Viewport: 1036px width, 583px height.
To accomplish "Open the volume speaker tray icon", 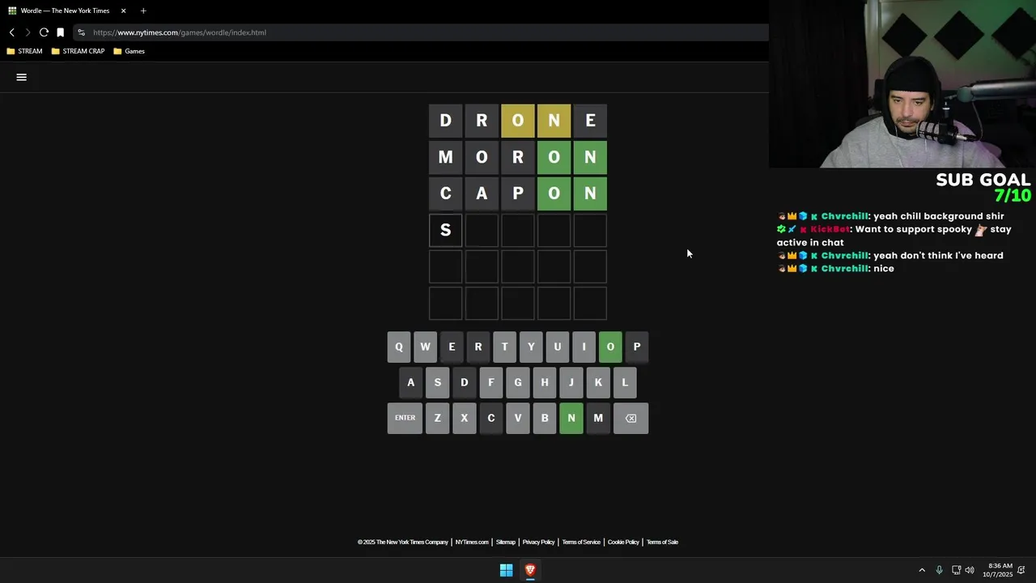I will [x=970, y=570].
